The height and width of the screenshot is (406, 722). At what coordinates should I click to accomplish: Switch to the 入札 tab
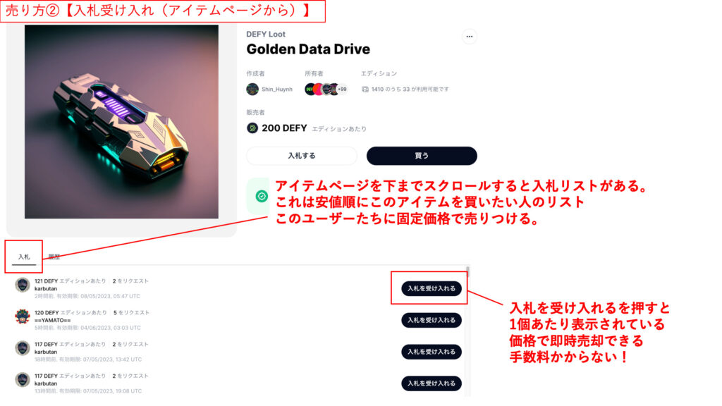(x=24, y=257)
